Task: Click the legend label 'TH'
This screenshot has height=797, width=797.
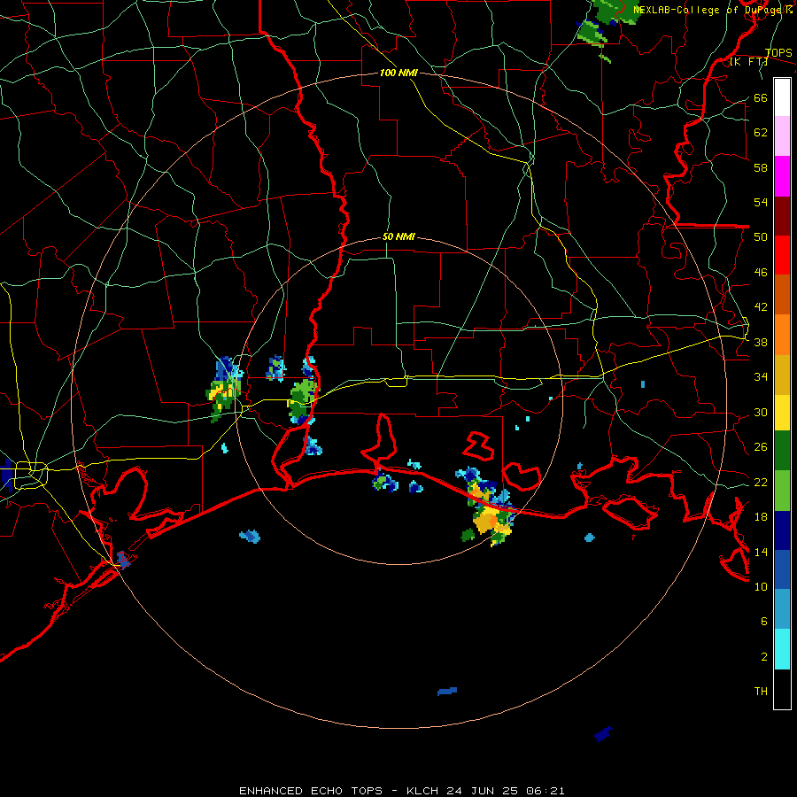Action: [x=761, y=692]
